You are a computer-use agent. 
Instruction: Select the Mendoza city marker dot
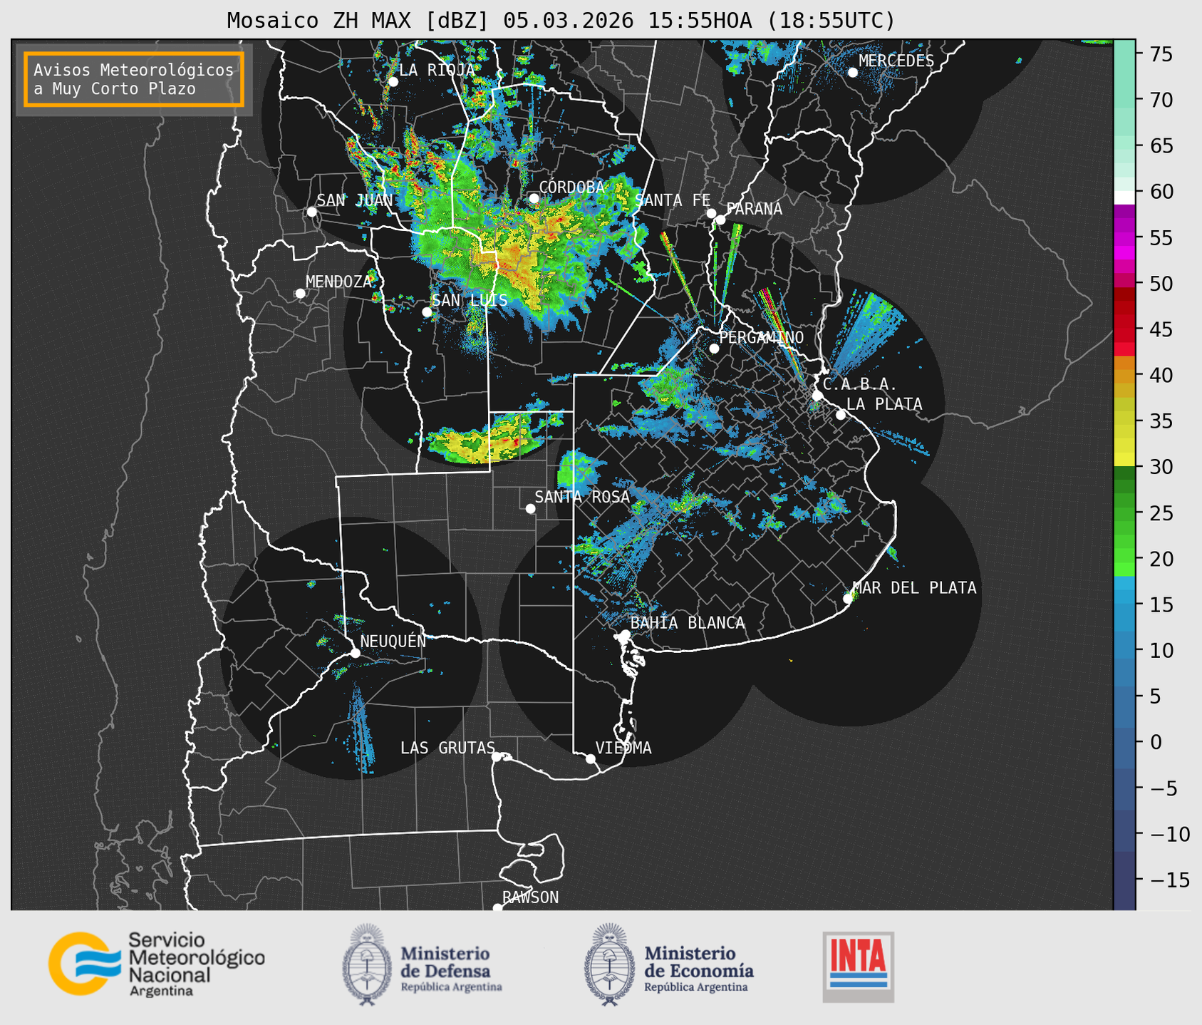click(300, 294)
